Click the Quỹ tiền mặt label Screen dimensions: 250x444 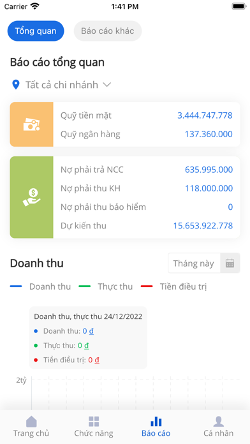coord(86,115)
